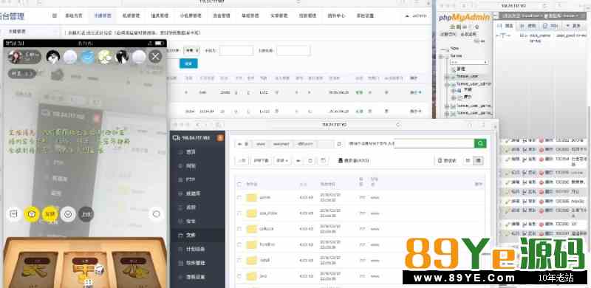Image resolution: width=591 pixels, height=288 pixels.
Task: Click the blue 搜索 button in backend
Action: [188, 64]
